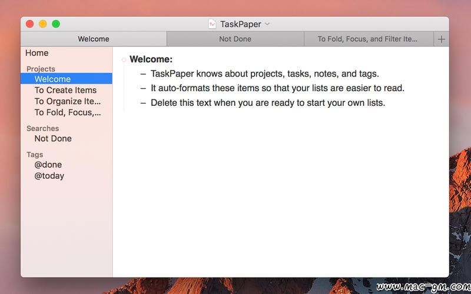Screen dimensions: 471x294
Task: Click the line 'Delete this text when you are ready...'
Action: click(x=268, y=102)
